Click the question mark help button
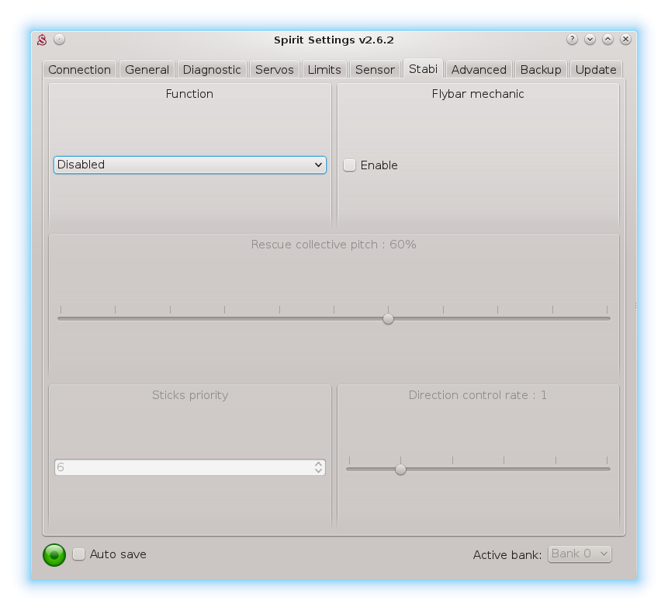 coord(572,40)
